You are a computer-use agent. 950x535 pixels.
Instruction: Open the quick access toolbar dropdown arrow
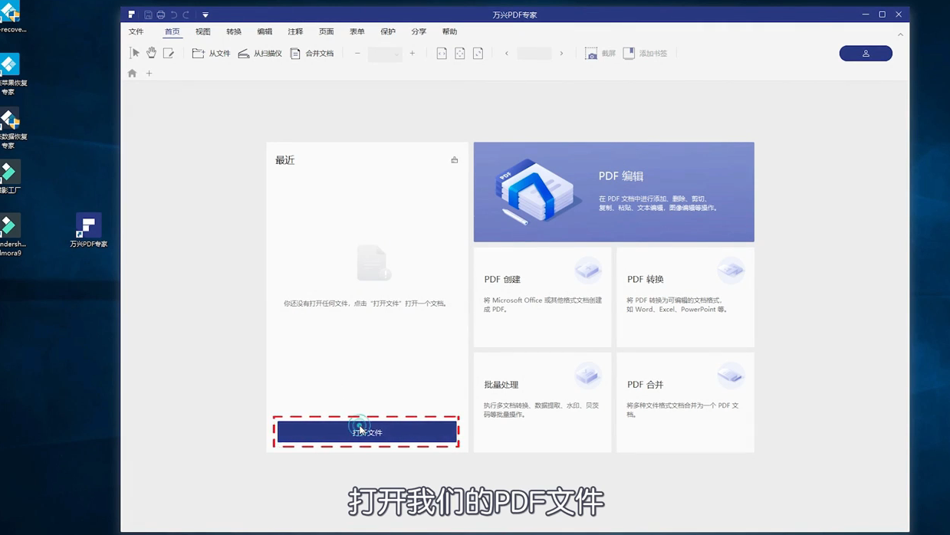[x=205, y=15]
